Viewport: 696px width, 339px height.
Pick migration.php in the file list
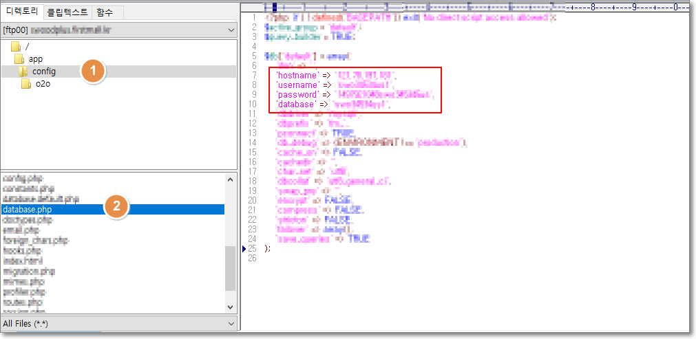coord(29,272)
